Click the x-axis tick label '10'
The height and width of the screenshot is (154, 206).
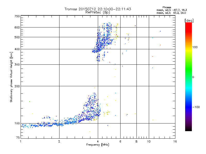(149, 141)
